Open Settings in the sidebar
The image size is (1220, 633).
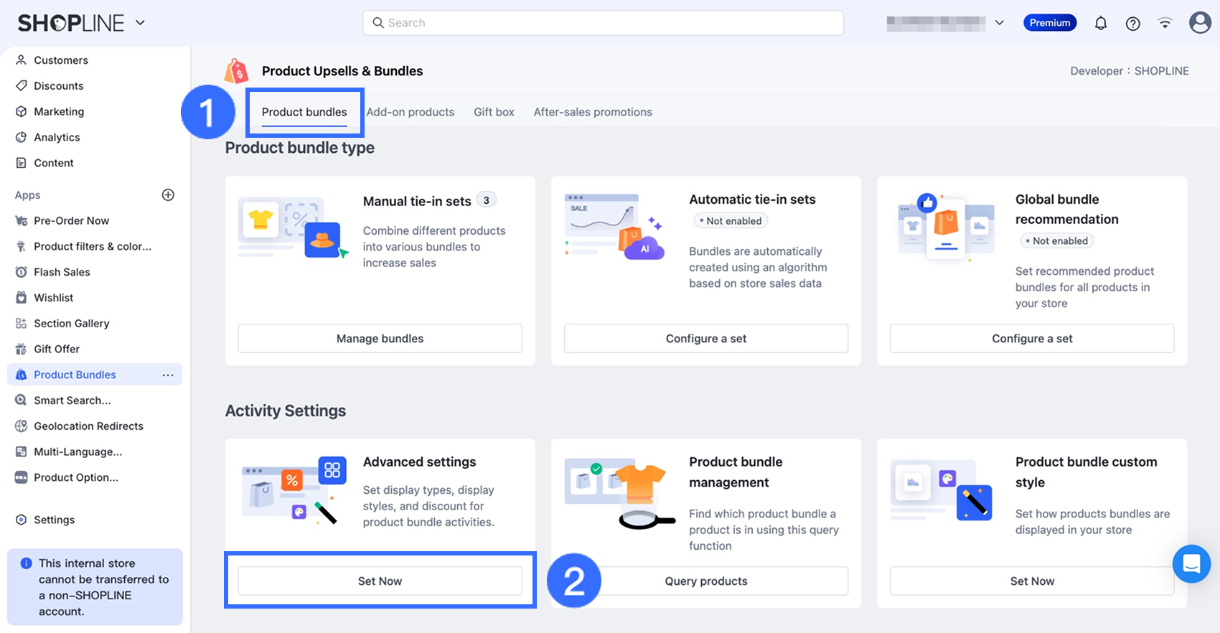[x=54, y=520]
